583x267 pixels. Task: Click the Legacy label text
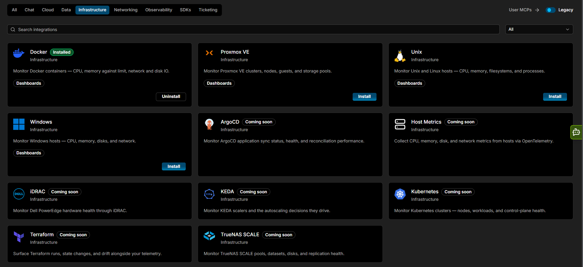[566, 10]
